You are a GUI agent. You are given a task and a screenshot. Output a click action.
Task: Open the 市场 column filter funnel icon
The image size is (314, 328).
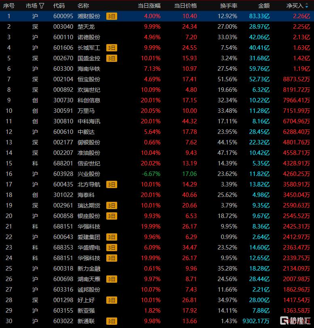coord(42,6)
